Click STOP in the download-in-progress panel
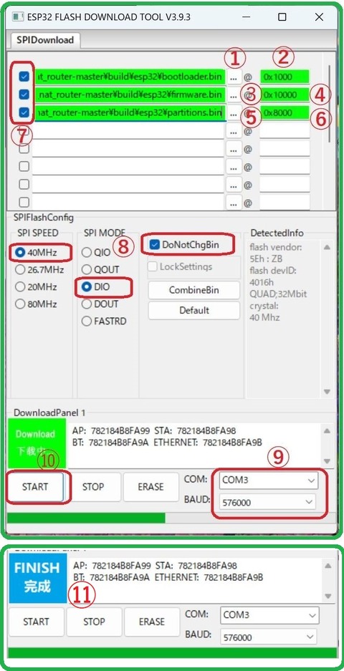344x671 pixels. pos(93,487)
